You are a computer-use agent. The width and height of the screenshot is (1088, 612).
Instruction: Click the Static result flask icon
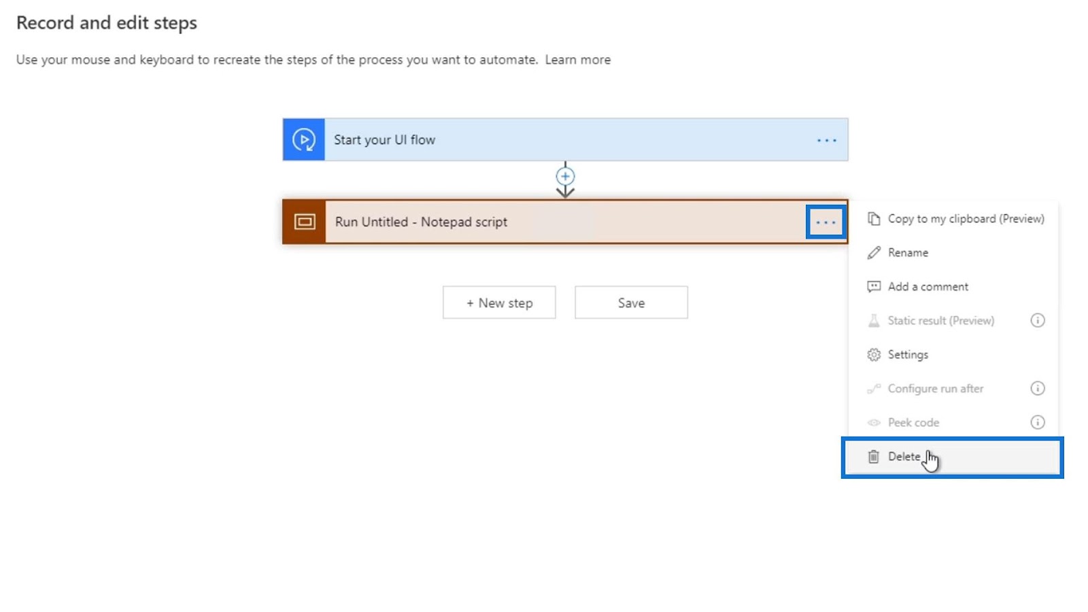[874, 320]
